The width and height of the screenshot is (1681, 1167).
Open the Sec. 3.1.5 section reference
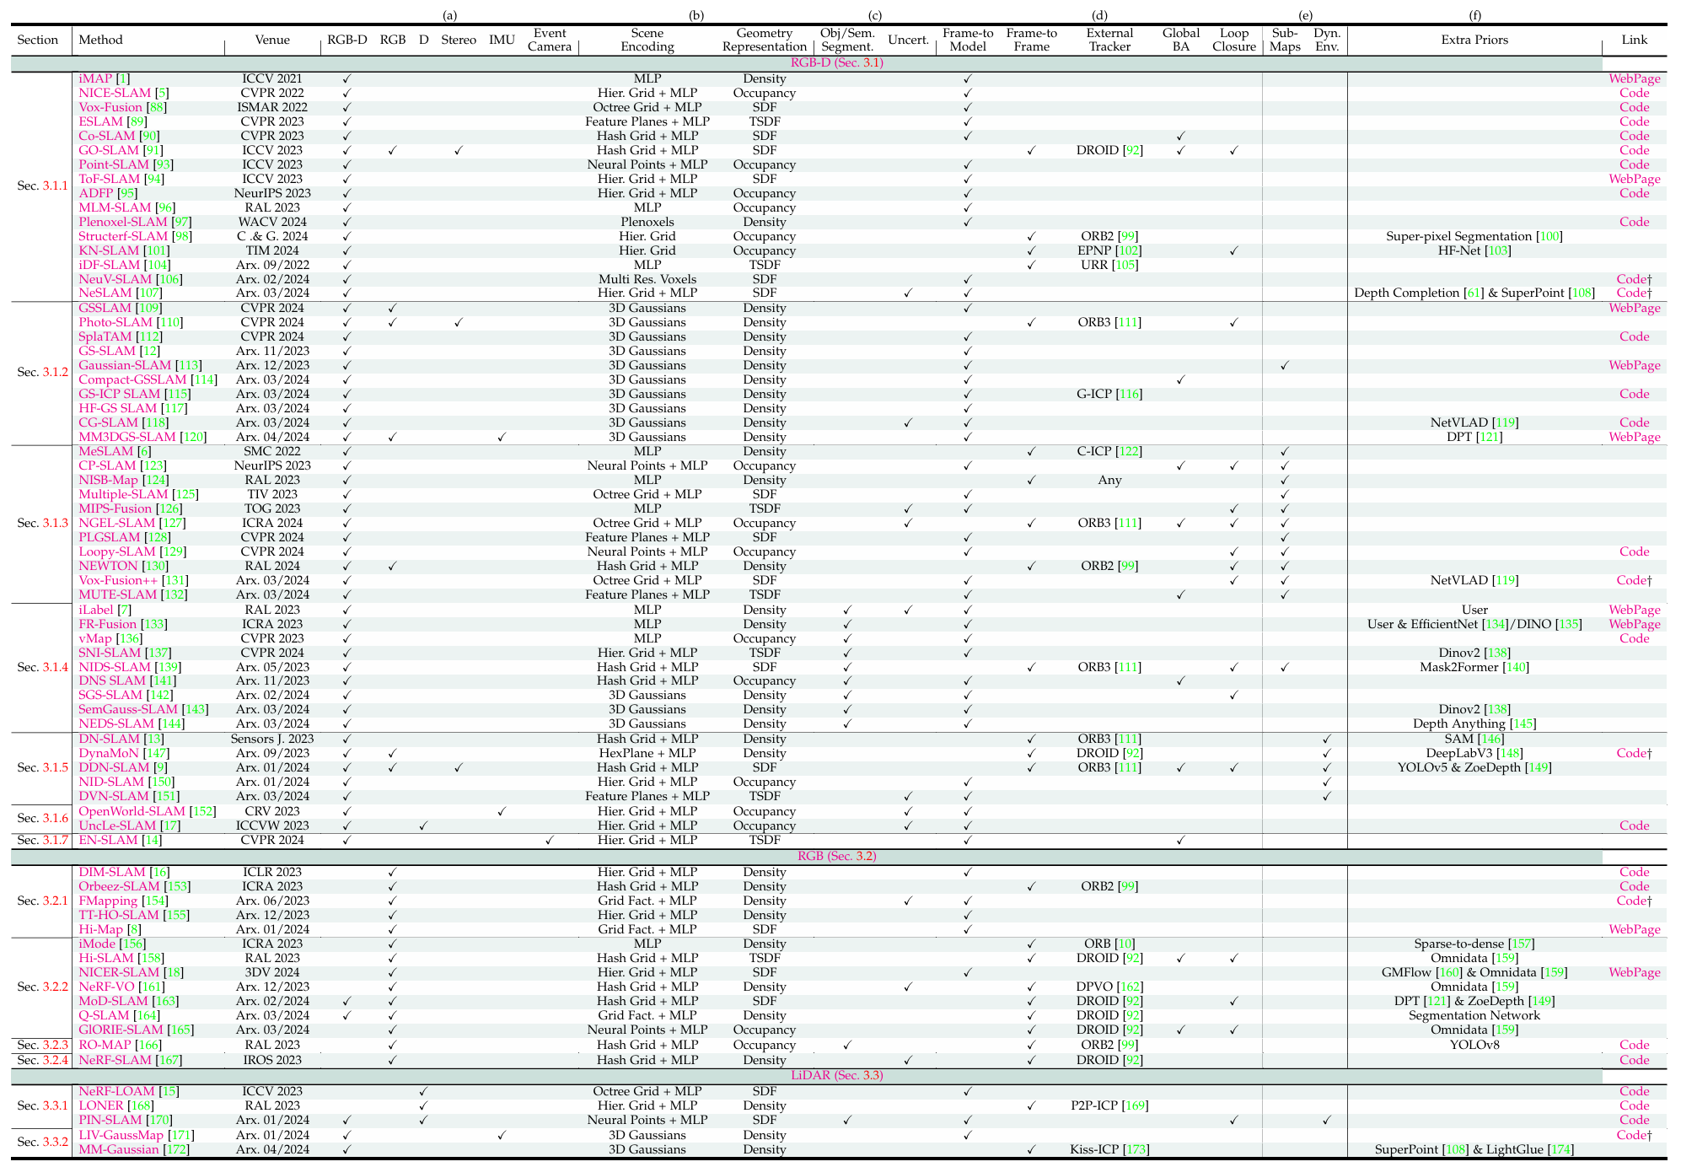(42, 767)
